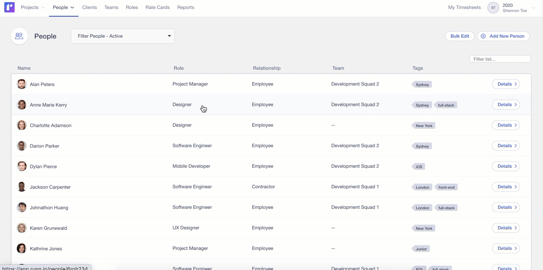Screen dimensions: 543x270
Task: Click the plus icon on Add New Person
Action: (483, 36)
